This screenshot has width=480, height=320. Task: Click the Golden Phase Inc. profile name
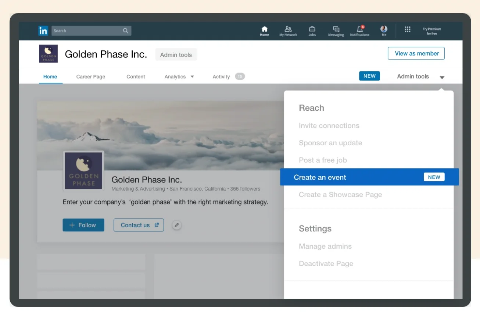(147, 179)
